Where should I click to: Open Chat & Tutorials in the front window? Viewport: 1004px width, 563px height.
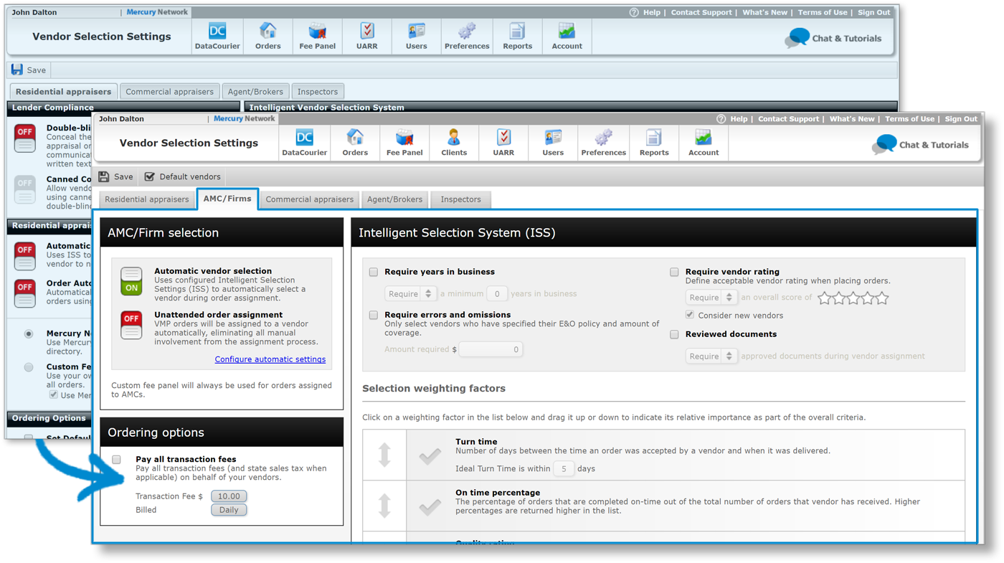pyautogui.click(x=920, y=144)
